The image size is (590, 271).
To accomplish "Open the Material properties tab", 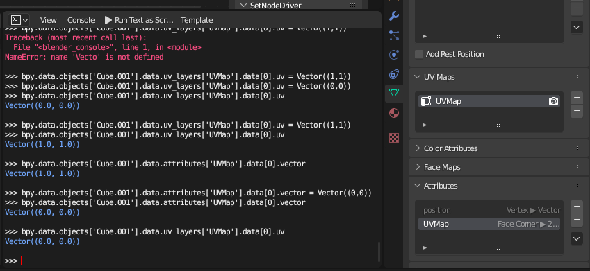I will 393,113.
